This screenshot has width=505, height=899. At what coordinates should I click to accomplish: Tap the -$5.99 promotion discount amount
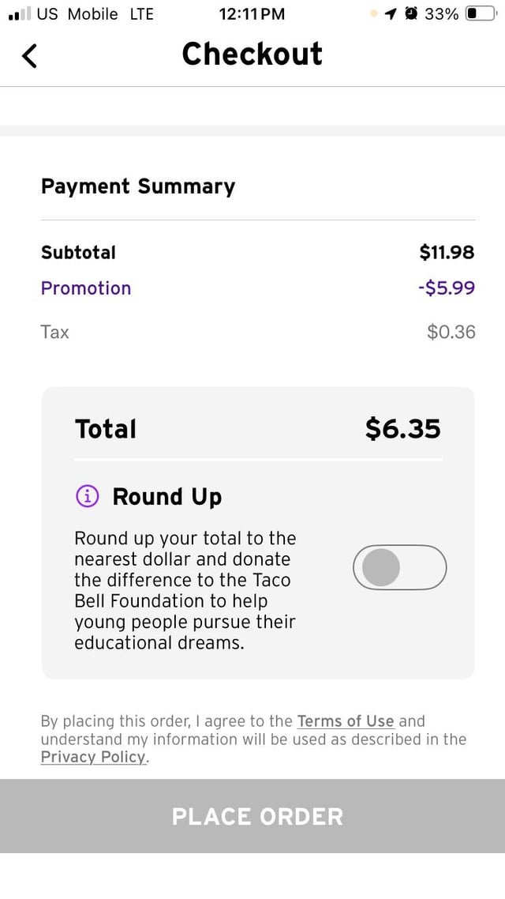447,288
